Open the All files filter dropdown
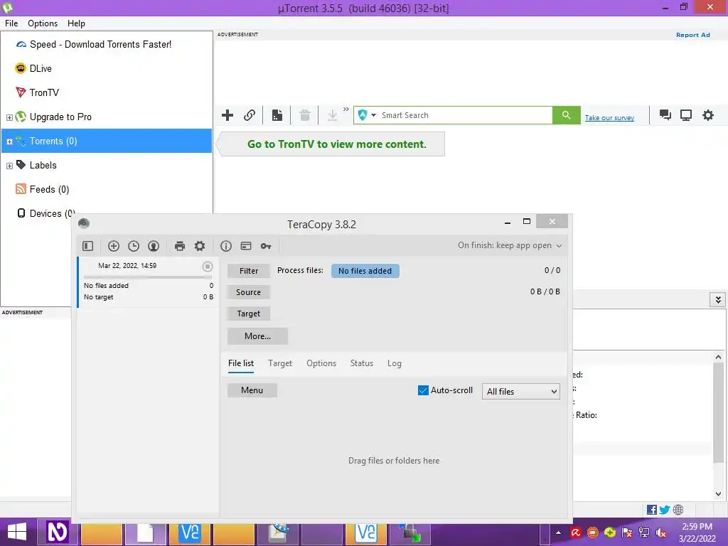Image resolution: width=728 pixels, height=546 pixels. 520,392
